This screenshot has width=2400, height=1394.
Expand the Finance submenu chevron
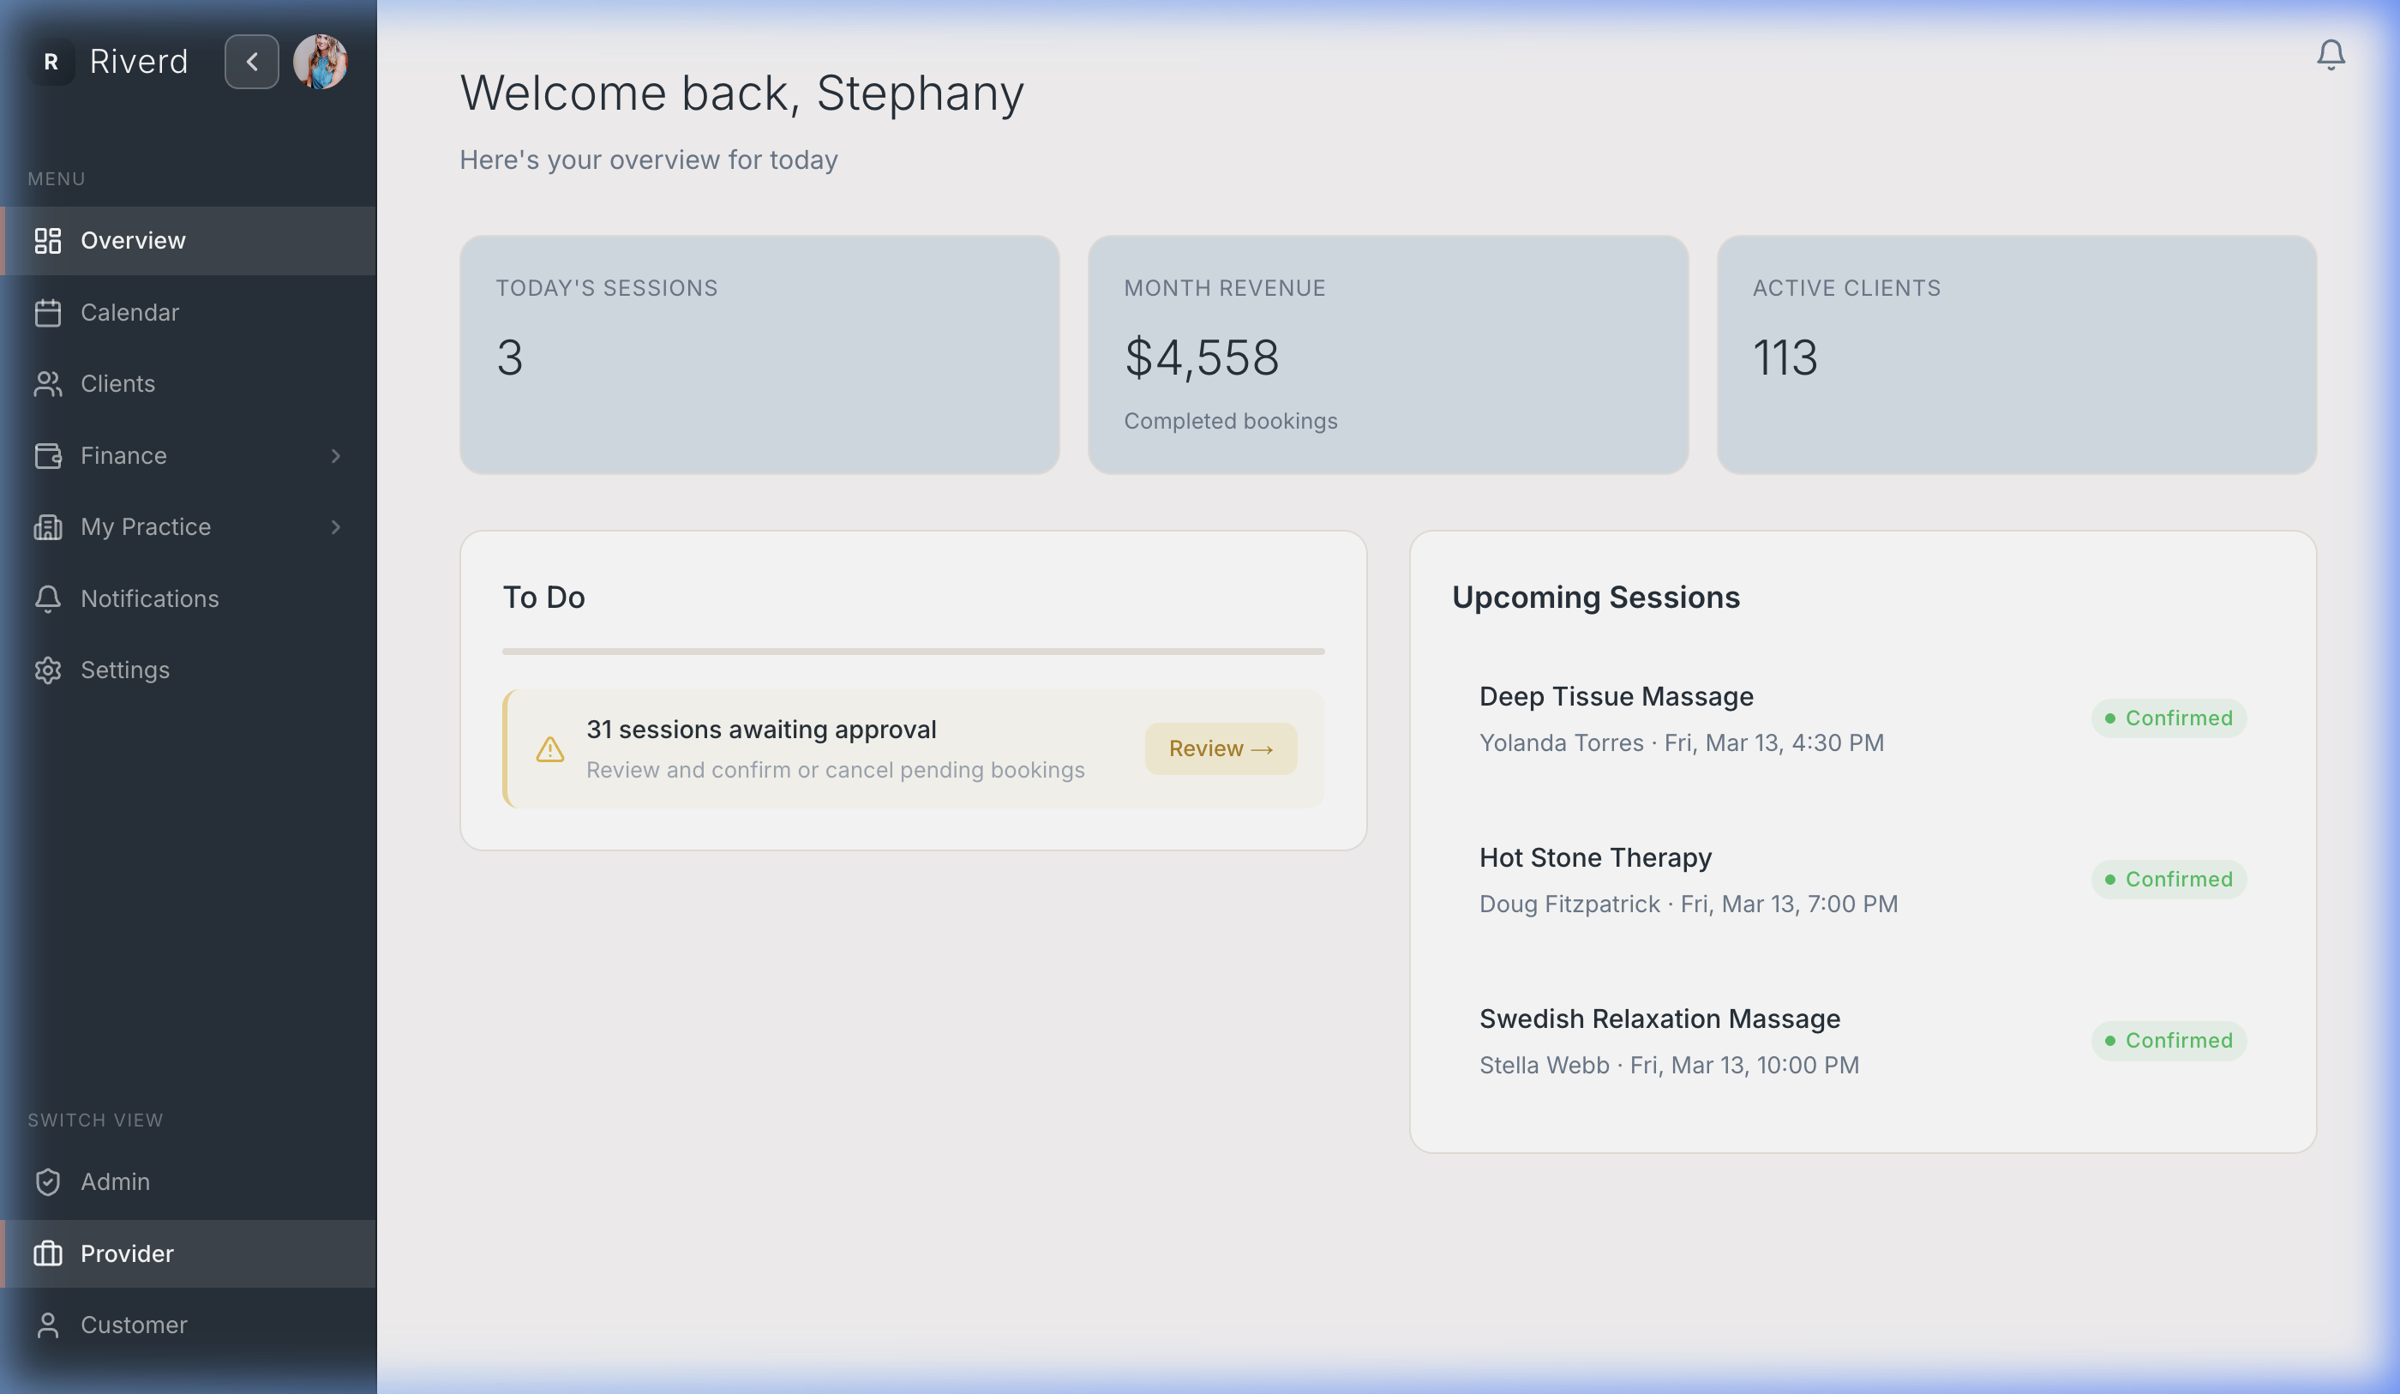[x=335, y=455]
